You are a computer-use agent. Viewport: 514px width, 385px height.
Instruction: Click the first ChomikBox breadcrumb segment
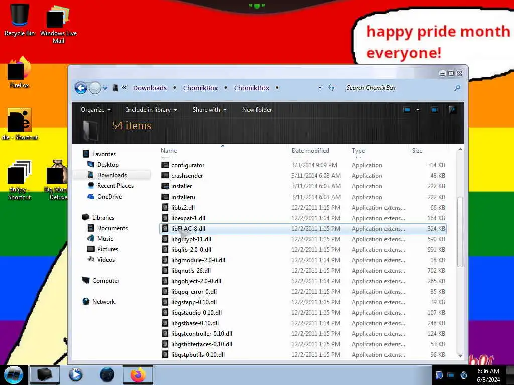200,88
